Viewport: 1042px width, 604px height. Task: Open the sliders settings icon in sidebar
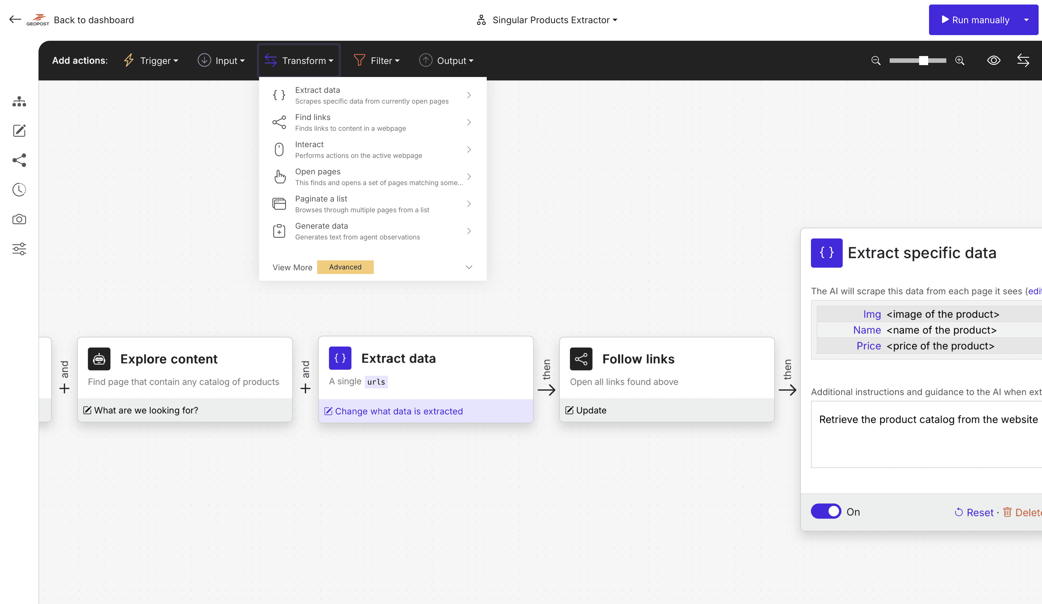[19, 249]
